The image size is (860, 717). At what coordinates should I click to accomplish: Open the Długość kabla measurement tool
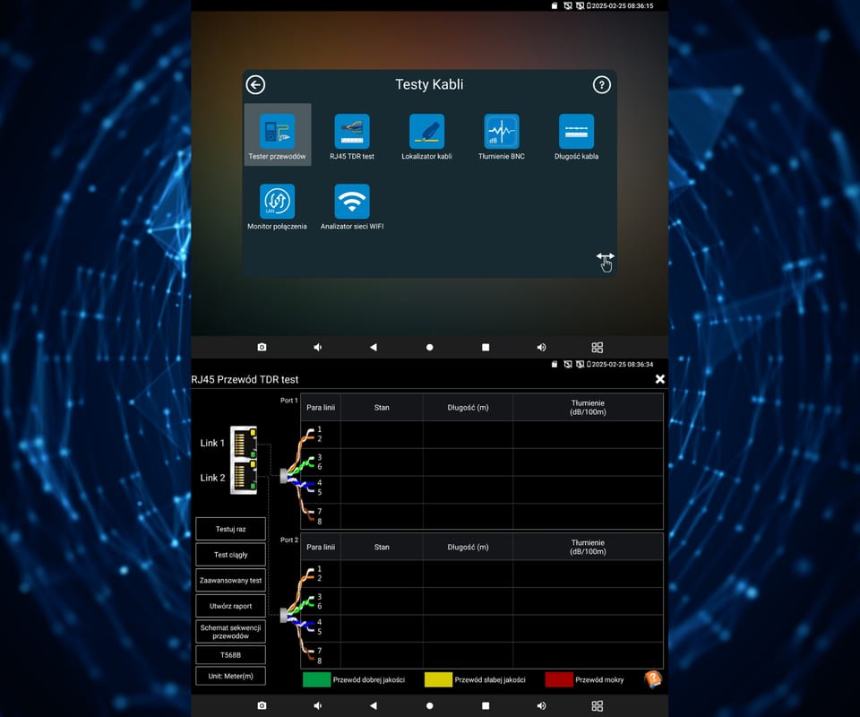576,132
